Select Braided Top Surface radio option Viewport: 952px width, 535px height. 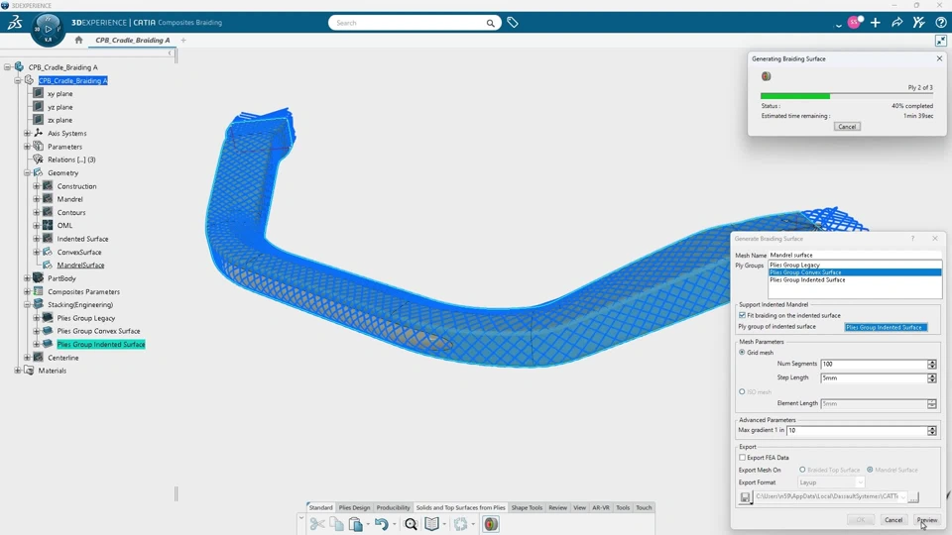[802, 470]
